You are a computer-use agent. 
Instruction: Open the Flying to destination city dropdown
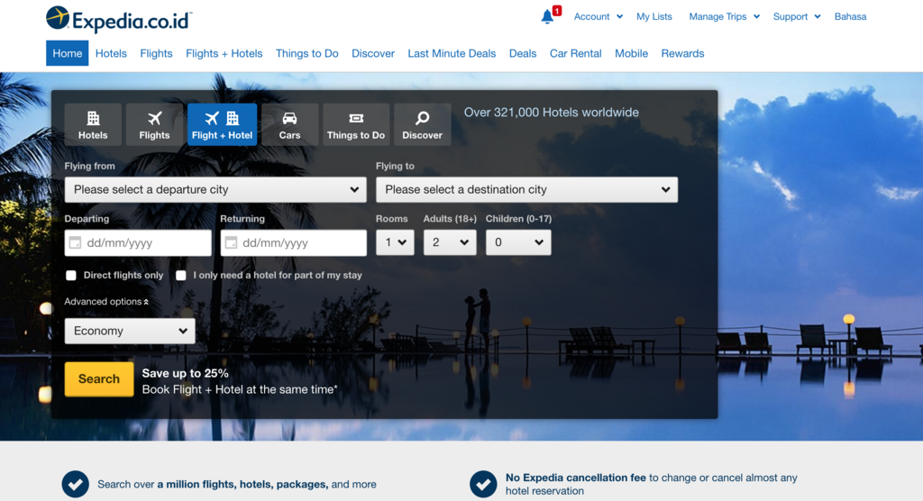(x=526, y=189)
